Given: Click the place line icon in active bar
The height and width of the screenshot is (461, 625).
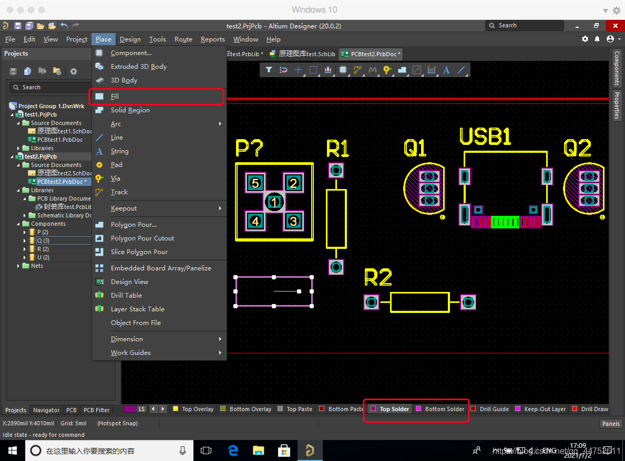Looking at the screenshot, I should (x=461, y=70).
